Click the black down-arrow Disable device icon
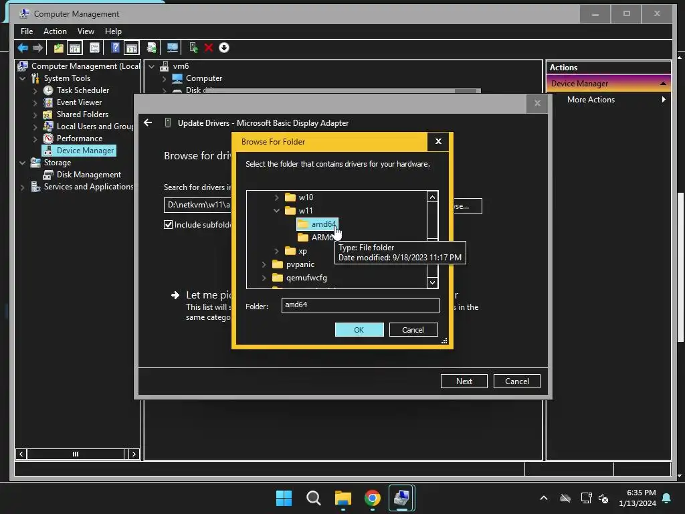Viewport: 685px width, 514px height. [x=223, y=48]
